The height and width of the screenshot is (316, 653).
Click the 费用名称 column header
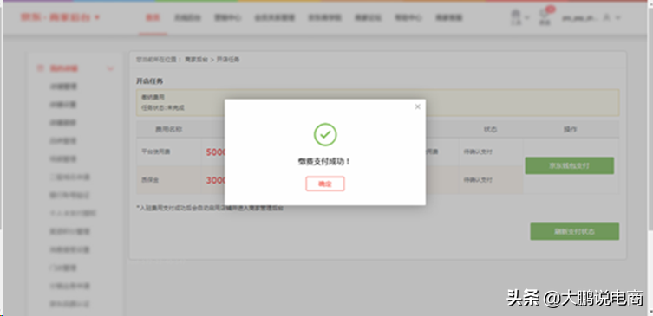pyautogui.click(x=168, y=130)
